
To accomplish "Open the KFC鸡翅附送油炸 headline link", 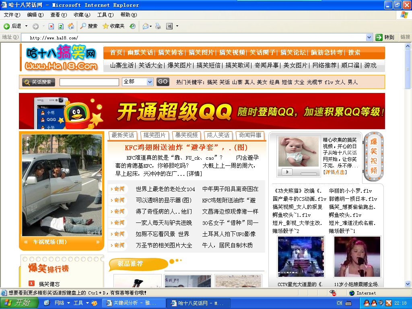I will [x=186, y=147].
